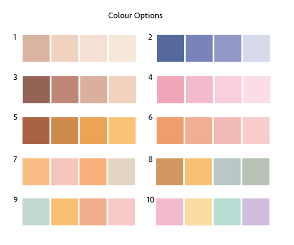This screenshot has width=294, height=245.
Task: Select the pale yellow swatch in palette 10
Action: [x=198, y=212]
